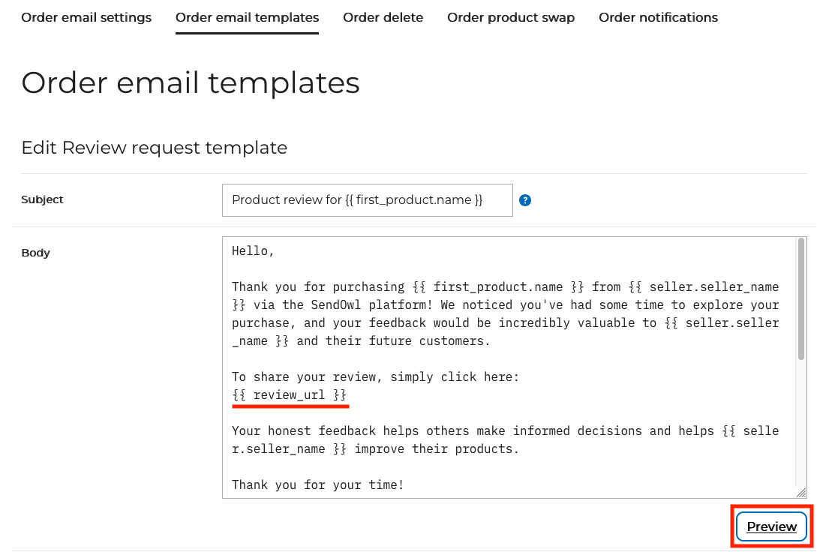Click the Body field label
The height and width of the screenshot is (552, 826).
coord(35,253)
